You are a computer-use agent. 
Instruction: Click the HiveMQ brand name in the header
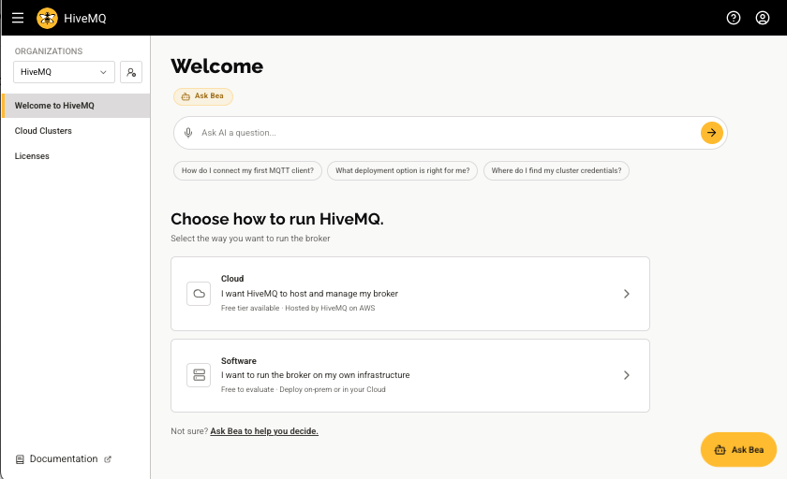click(x=85, y=19)
